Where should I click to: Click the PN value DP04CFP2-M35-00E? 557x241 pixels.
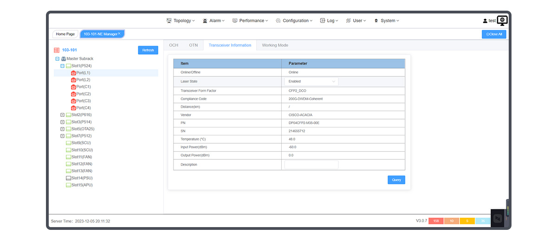coord(304,123)
